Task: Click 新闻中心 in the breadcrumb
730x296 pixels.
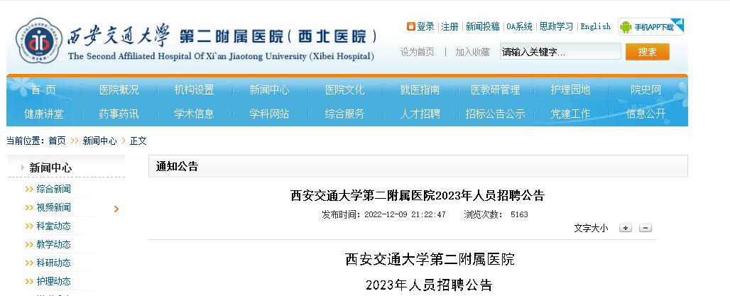Action: (99, 141)
